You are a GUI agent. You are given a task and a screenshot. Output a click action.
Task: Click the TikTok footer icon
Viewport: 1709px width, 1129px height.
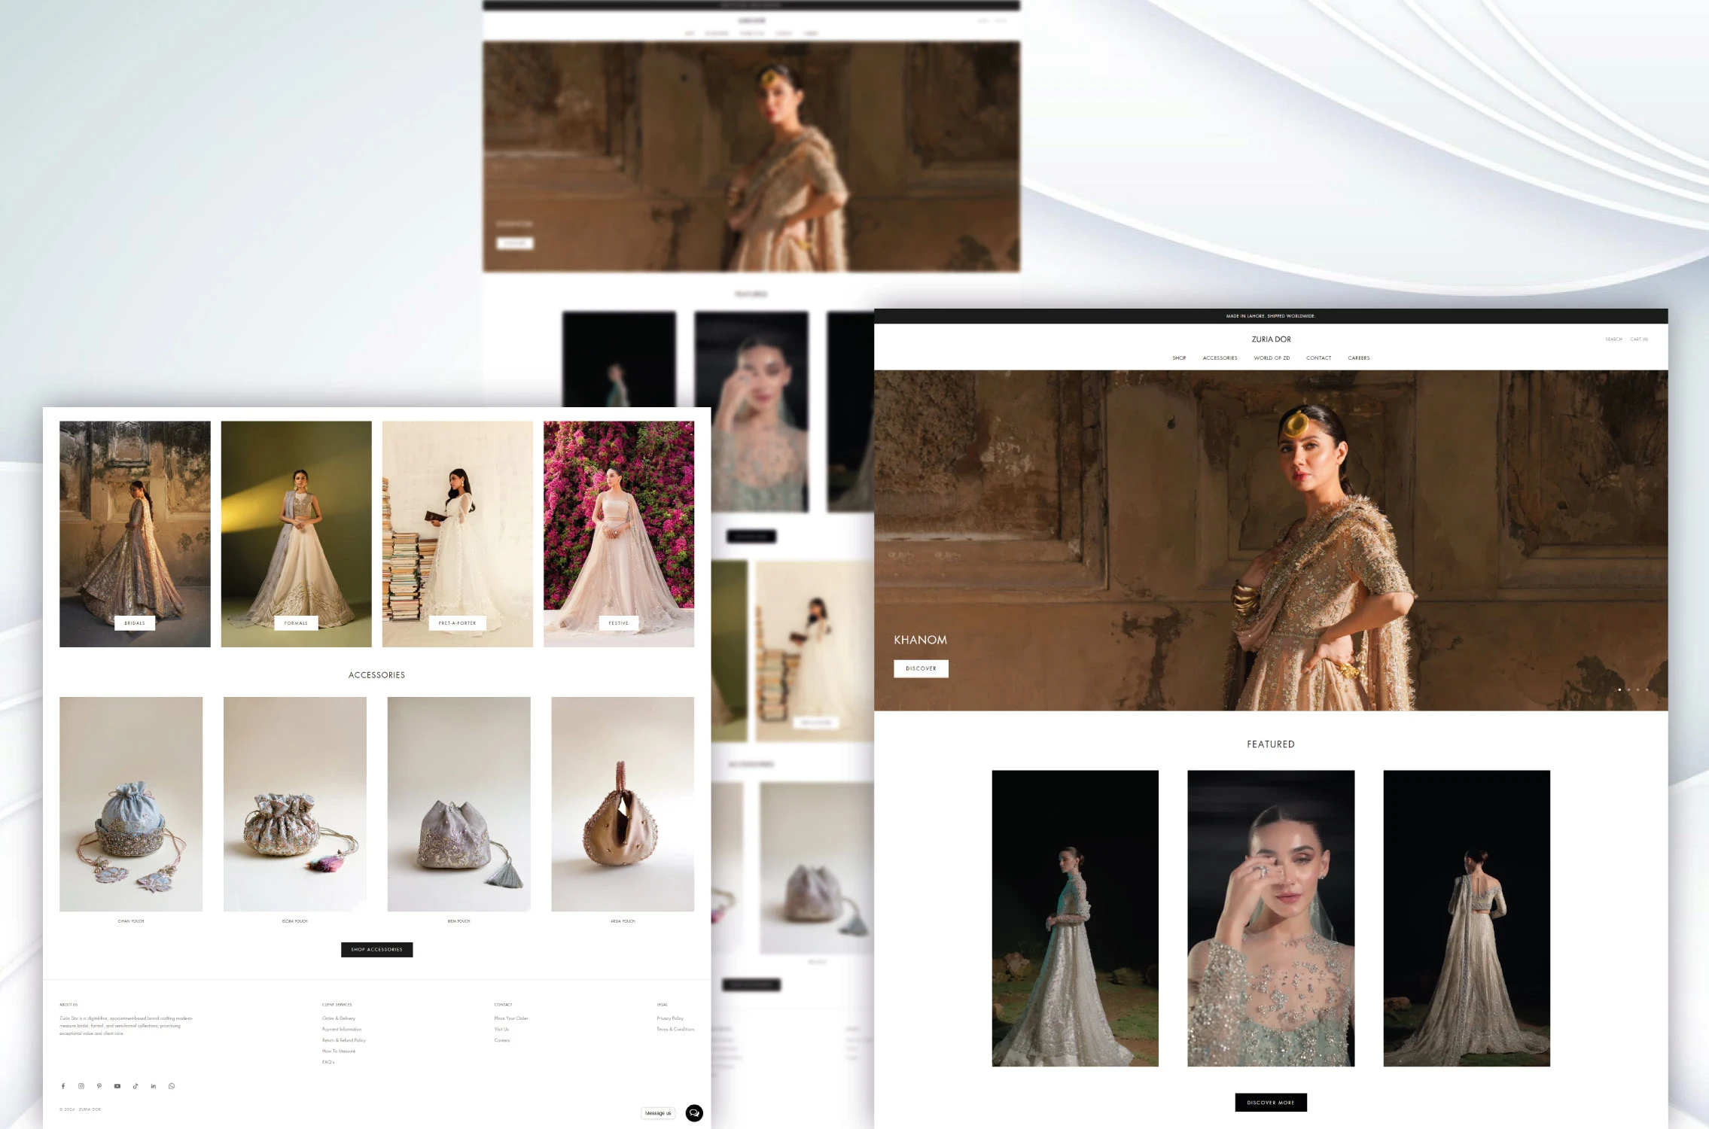(136, 1086)
